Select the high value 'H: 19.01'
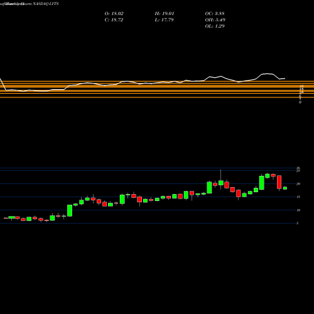314x314 pixels. [x=165, y=14]
